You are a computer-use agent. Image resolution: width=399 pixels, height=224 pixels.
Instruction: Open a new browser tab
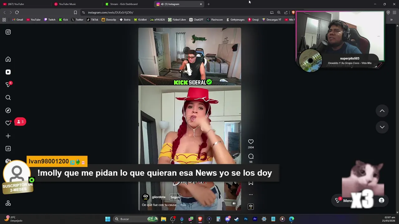pyautogui.click(x=209, y=4)
